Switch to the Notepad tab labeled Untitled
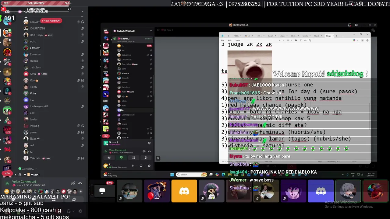The image size is (390, 219). (306, 36)
